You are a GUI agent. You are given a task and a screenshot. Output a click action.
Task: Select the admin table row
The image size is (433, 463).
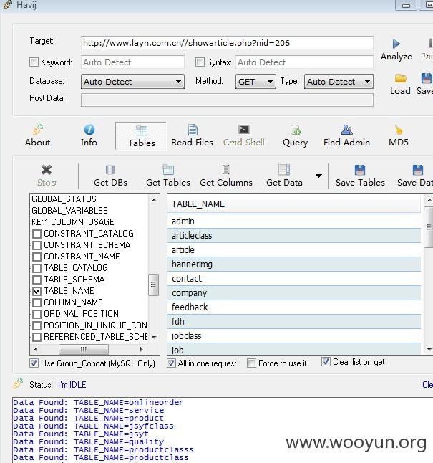(x=294, y=221)
